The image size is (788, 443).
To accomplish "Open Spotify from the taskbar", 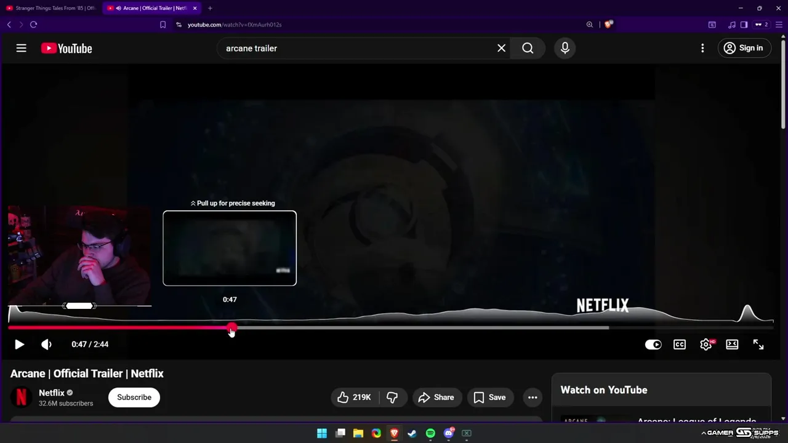I will 430,433.
